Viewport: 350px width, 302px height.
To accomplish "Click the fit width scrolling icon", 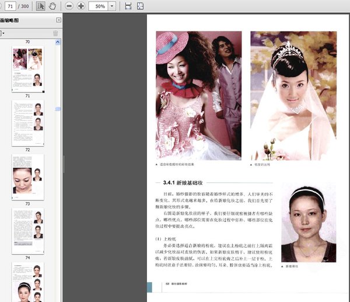I will click(x=128, y=6).
